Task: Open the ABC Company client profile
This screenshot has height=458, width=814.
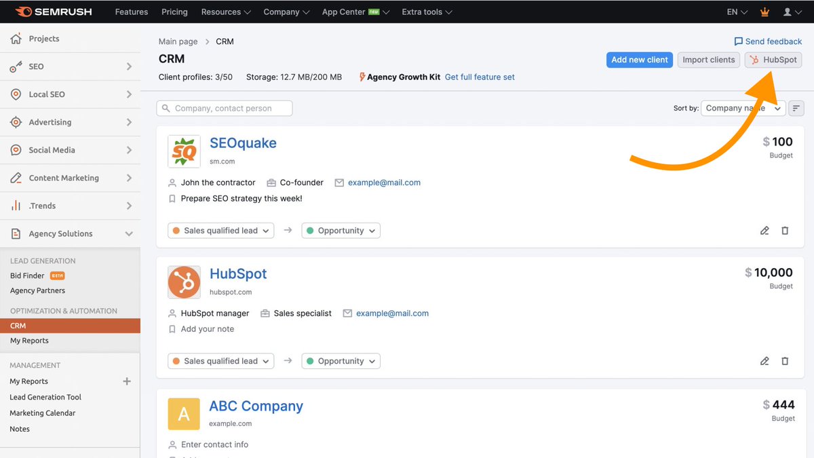Action: coord(256,406)
